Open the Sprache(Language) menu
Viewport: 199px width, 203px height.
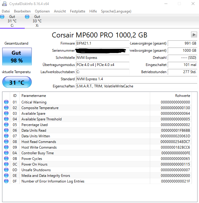(x=116, y=11)
